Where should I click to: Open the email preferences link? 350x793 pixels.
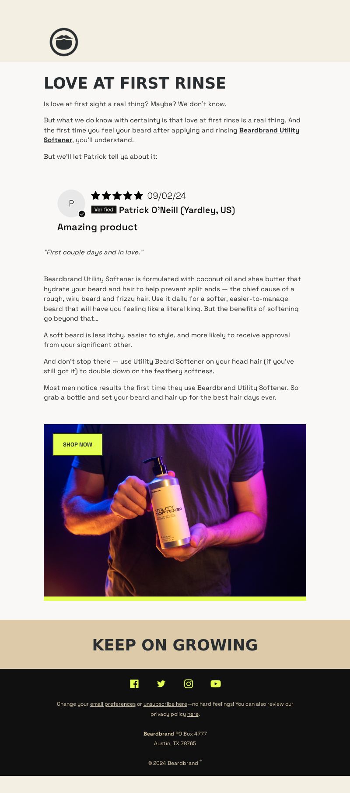(113, 704)
